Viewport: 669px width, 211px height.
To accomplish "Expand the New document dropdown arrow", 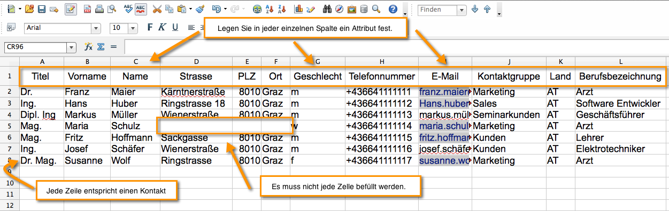I will [19, 9].
